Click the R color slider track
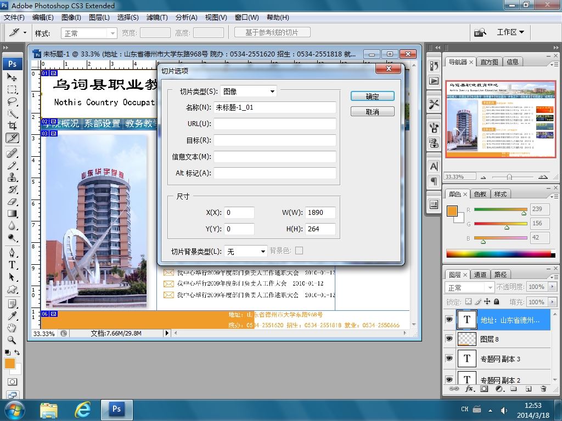 tap(501, 209)
